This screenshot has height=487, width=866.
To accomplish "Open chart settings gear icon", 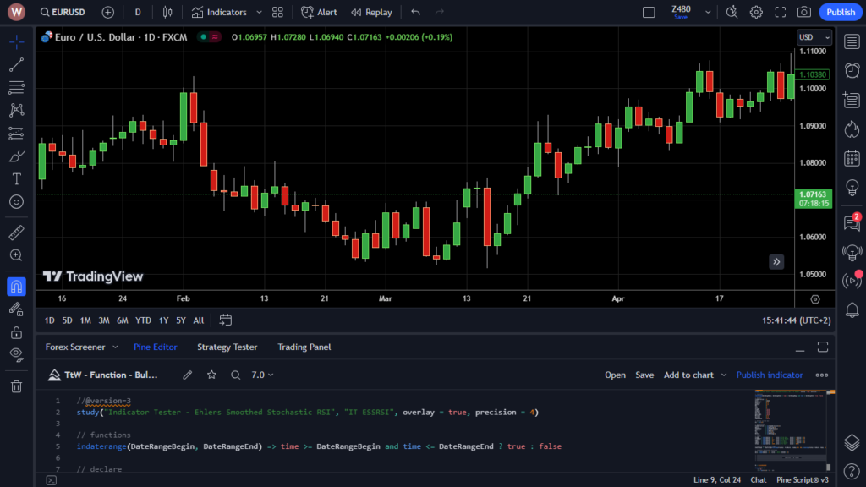I will (x=756, y=12).
